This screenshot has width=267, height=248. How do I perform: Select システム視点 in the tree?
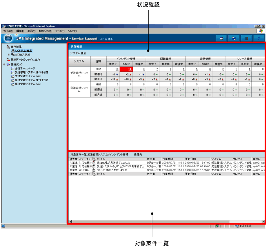[x=23, y=51]
